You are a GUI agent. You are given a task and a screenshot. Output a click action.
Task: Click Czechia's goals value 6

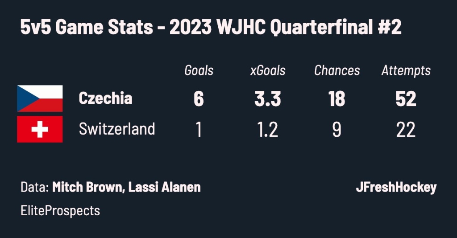coord(199,99)
